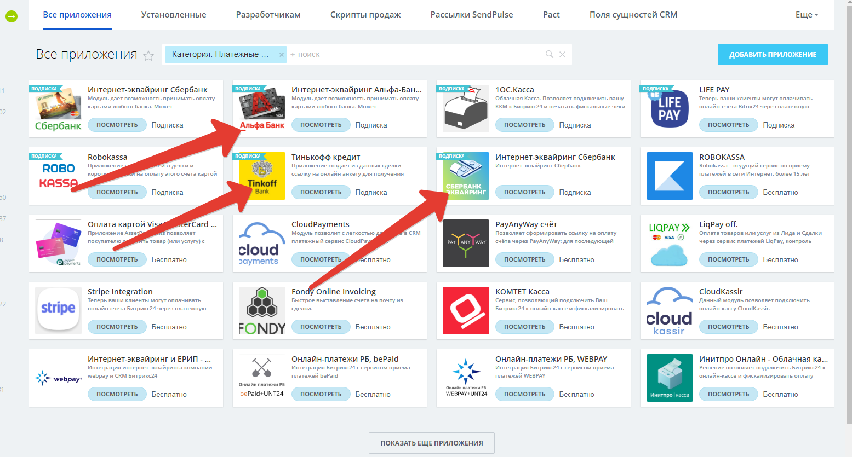Screen dimensions: 852x457
Task: Click the LIFE PAY app icon
Action: pyautogui.click(x=669, y=109)
